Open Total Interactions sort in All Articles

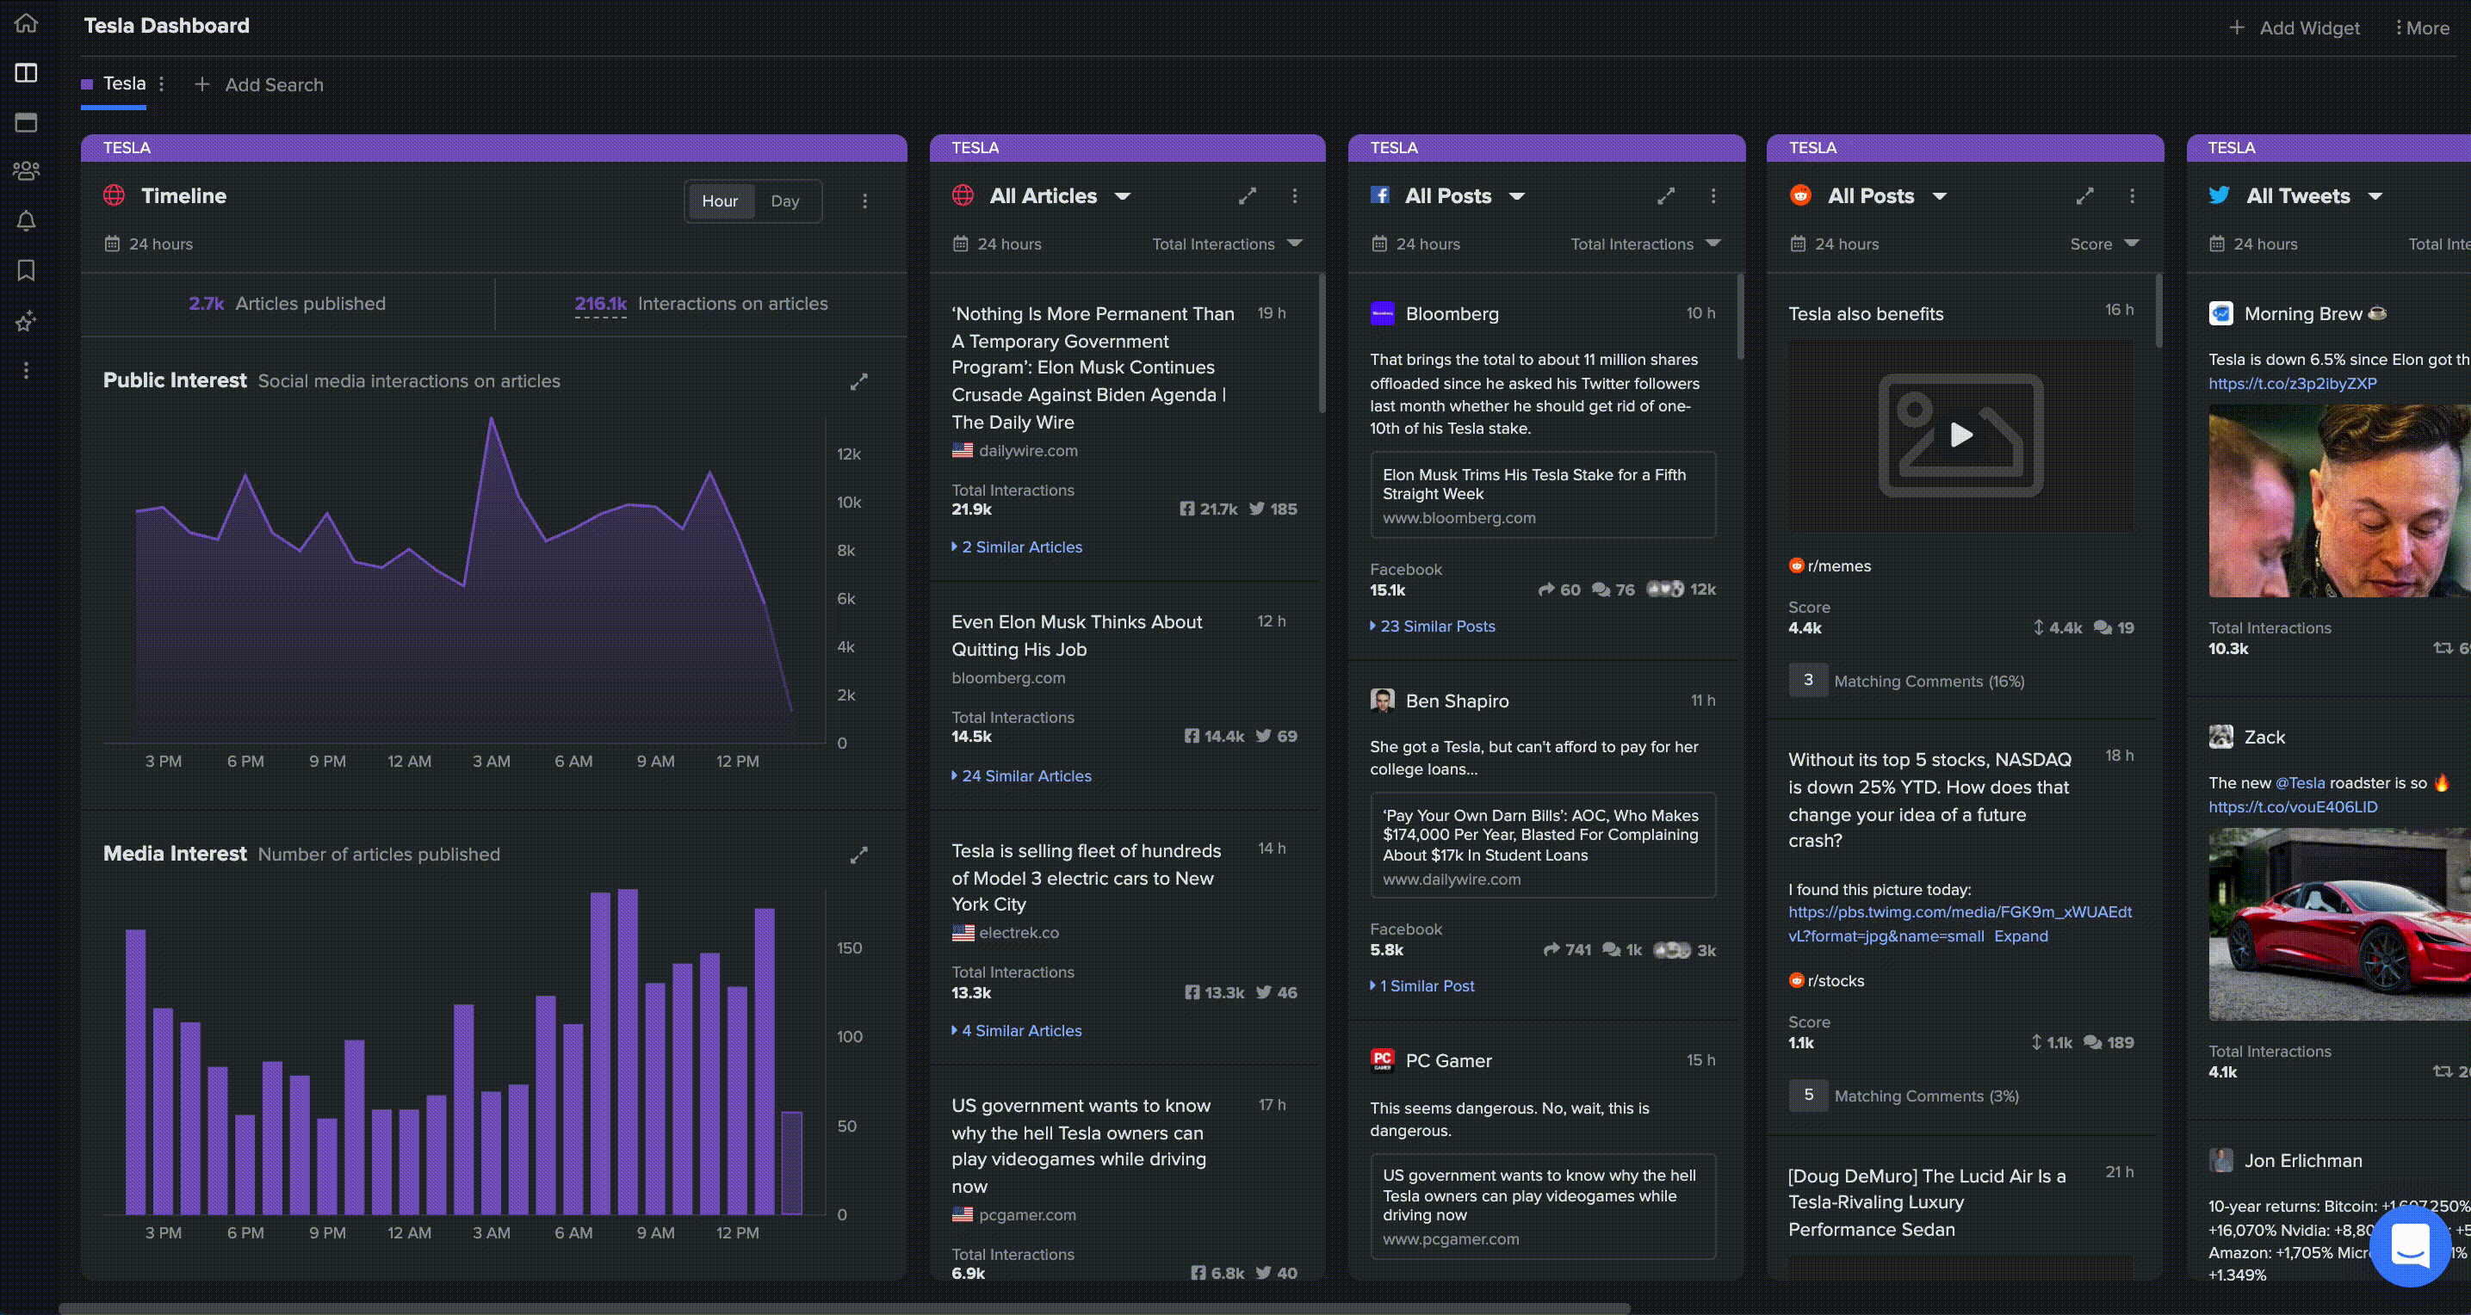(1227, 244)
